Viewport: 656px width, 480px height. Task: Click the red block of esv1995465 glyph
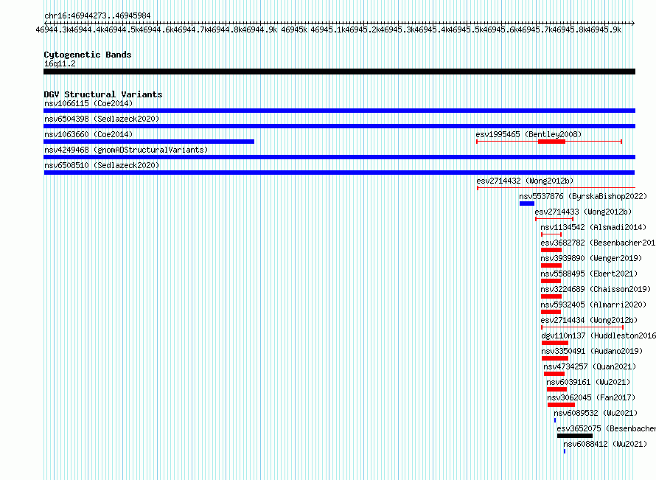point(551,142)
